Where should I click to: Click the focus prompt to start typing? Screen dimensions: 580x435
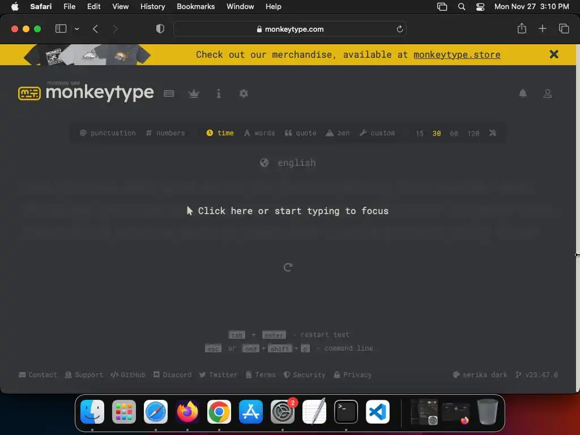pos(287,211)
